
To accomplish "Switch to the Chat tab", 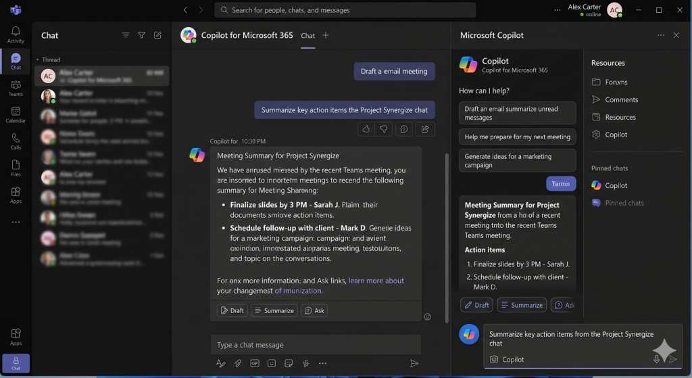I will coord(308,36).
